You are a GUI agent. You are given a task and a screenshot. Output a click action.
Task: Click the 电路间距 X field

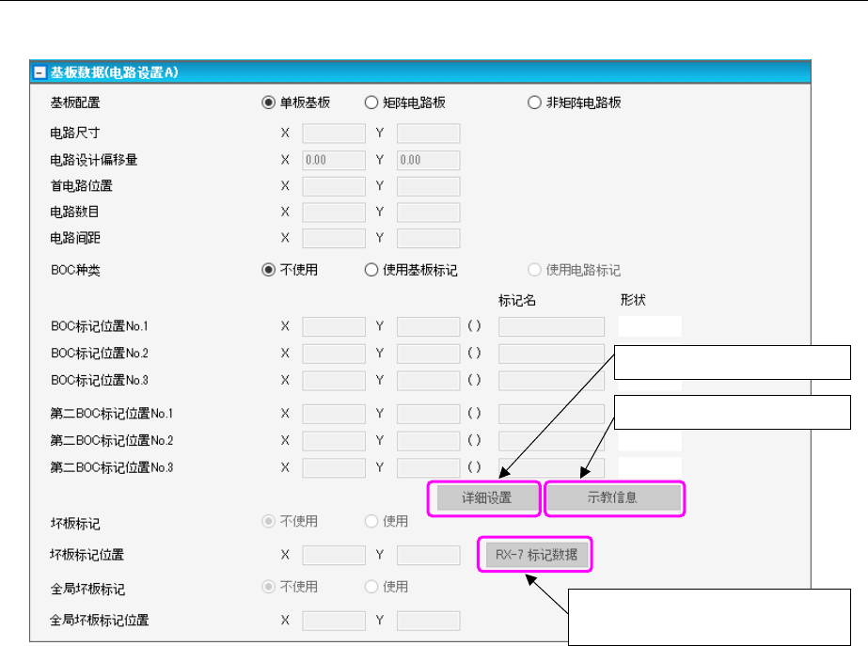click(x=334, y=238)
